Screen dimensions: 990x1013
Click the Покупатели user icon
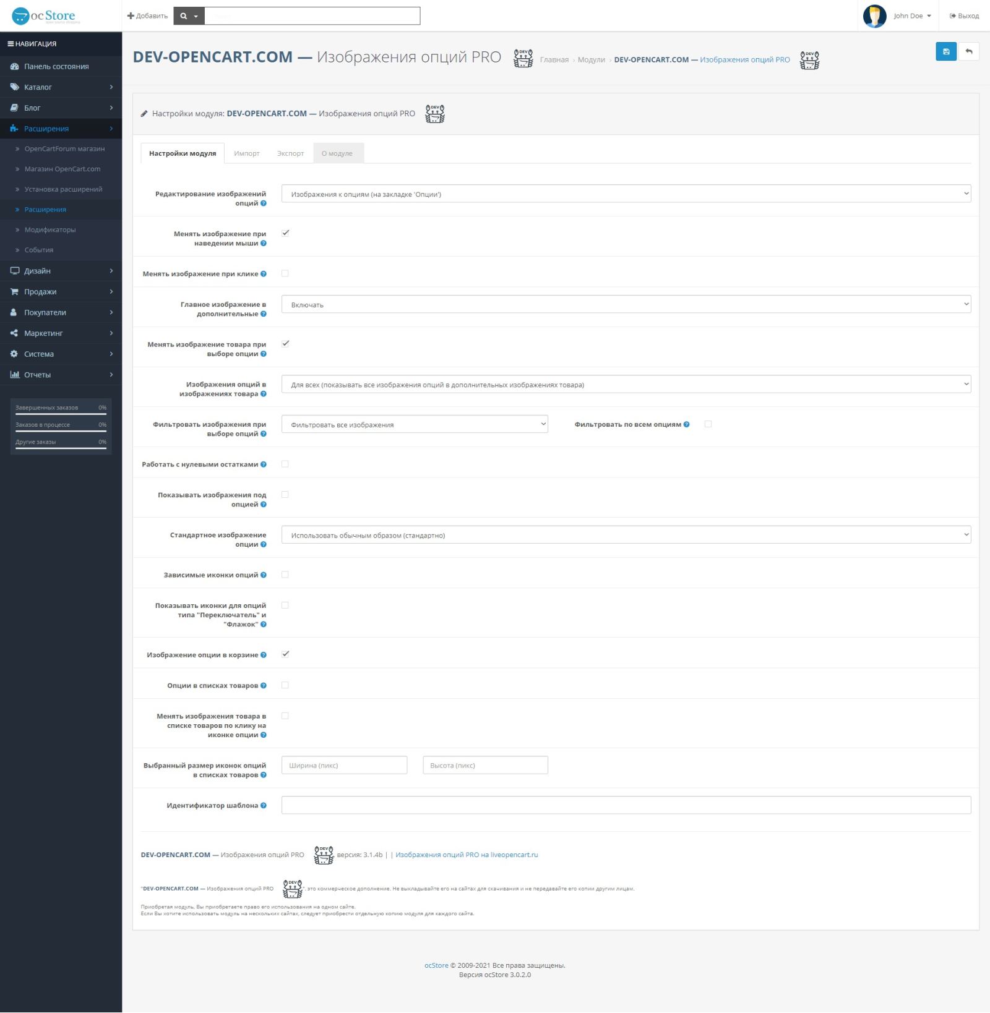(14, 312)
